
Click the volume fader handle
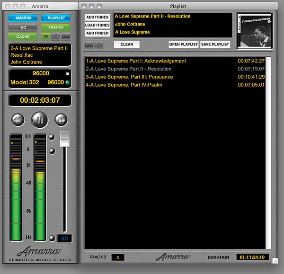point(64,139)
